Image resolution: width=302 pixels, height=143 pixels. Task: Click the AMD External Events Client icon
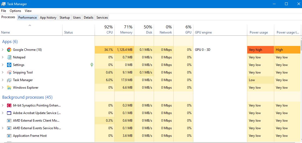[9, 121]
